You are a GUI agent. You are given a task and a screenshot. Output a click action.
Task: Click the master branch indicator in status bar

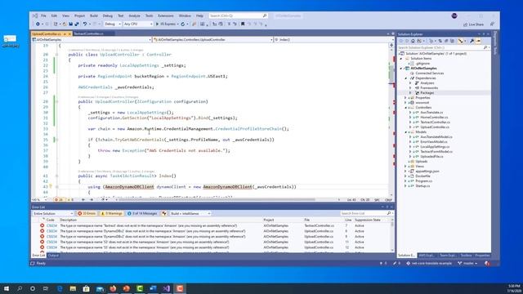(468, 263)
